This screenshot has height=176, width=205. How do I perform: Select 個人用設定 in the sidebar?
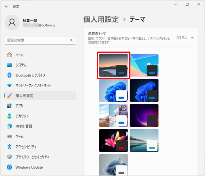[40, 96]
